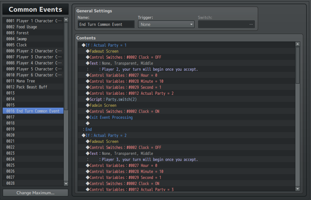Select empty common event 0017
Screen dimensions: 311x200
33,117
